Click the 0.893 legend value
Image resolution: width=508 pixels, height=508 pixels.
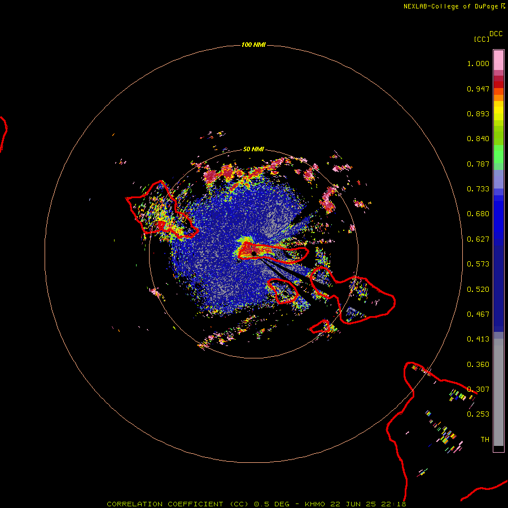(x=478, y=113)
